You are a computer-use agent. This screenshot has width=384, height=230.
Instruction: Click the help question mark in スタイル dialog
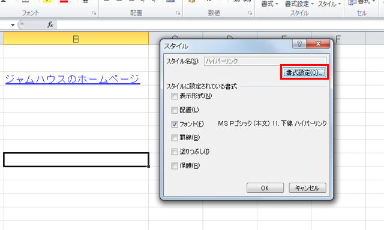pyautogui.click(x=299, y=44)
